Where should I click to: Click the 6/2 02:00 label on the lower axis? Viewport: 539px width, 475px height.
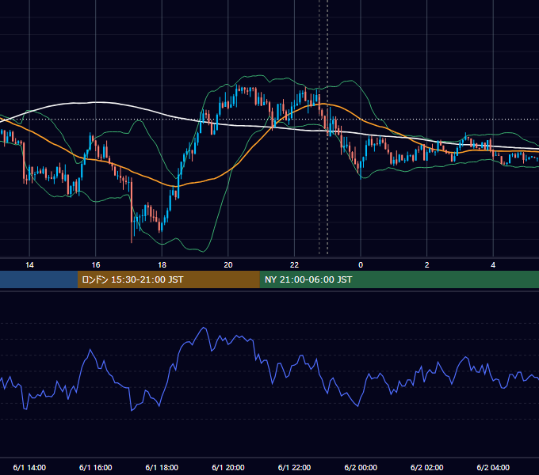pos(427,467)
